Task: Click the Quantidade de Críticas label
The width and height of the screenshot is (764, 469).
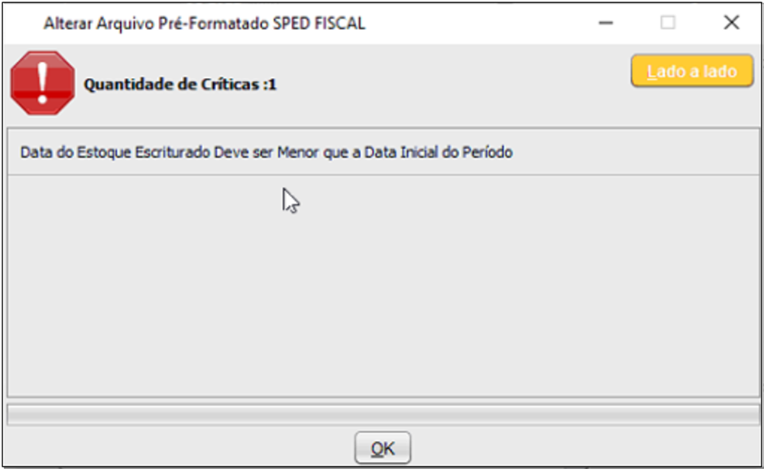Action: tap(180, 84)
